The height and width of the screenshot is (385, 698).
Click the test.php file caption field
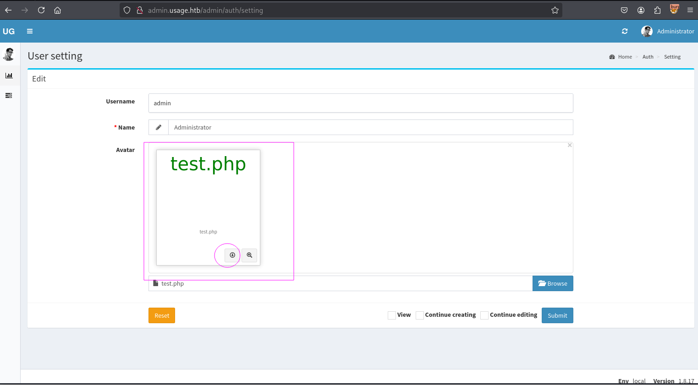coord(341,283)
